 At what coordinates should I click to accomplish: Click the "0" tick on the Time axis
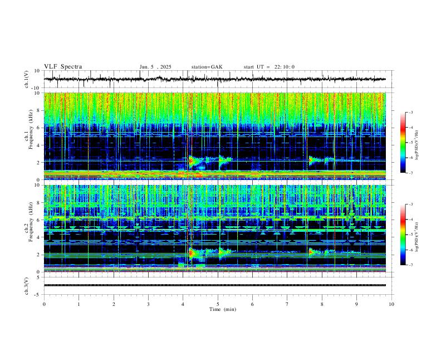[44, 304]
